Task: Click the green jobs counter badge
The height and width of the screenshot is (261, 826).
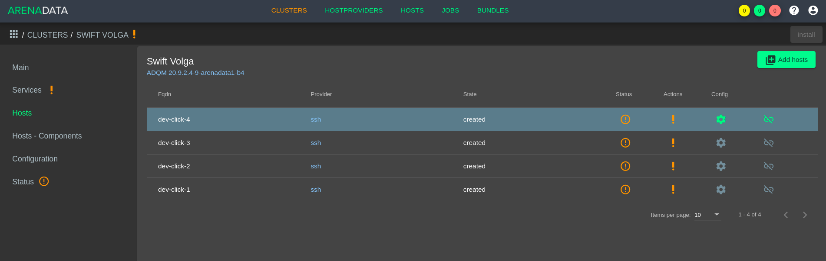Action: pyautogui.click(x=760, y=11)
